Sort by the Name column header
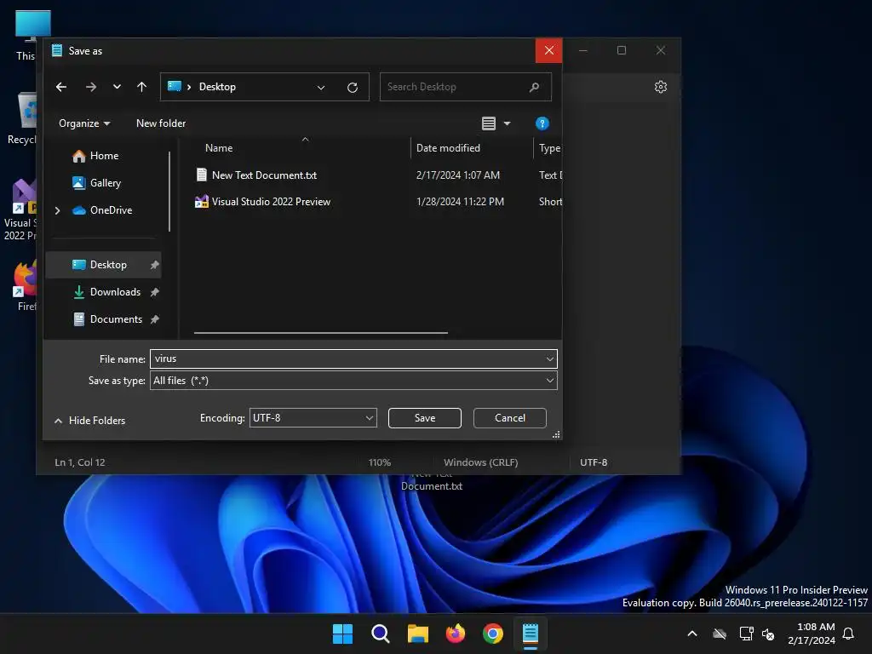This screenshot has height=654, width=872. tap(219, 148)
